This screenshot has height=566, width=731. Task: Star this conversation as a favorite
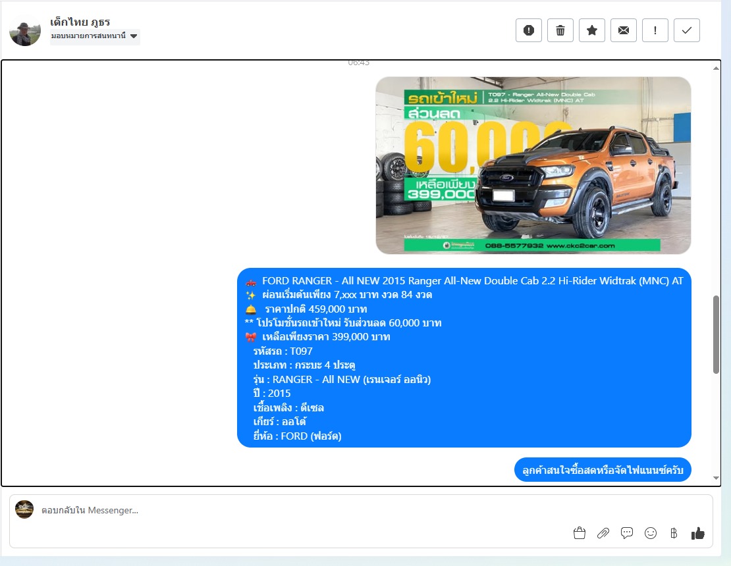tap(592, 30)
